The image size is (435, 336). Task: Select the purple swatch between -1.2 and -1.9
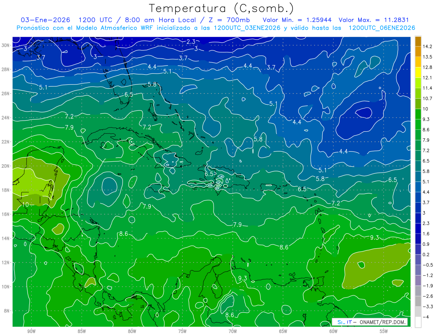(x=418, y=281)
